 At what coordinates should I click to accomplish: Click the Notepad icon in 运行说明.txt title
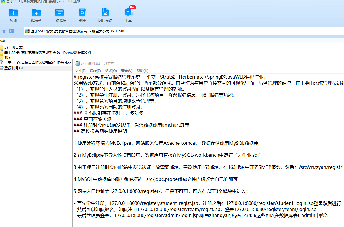tap(77, 63)
